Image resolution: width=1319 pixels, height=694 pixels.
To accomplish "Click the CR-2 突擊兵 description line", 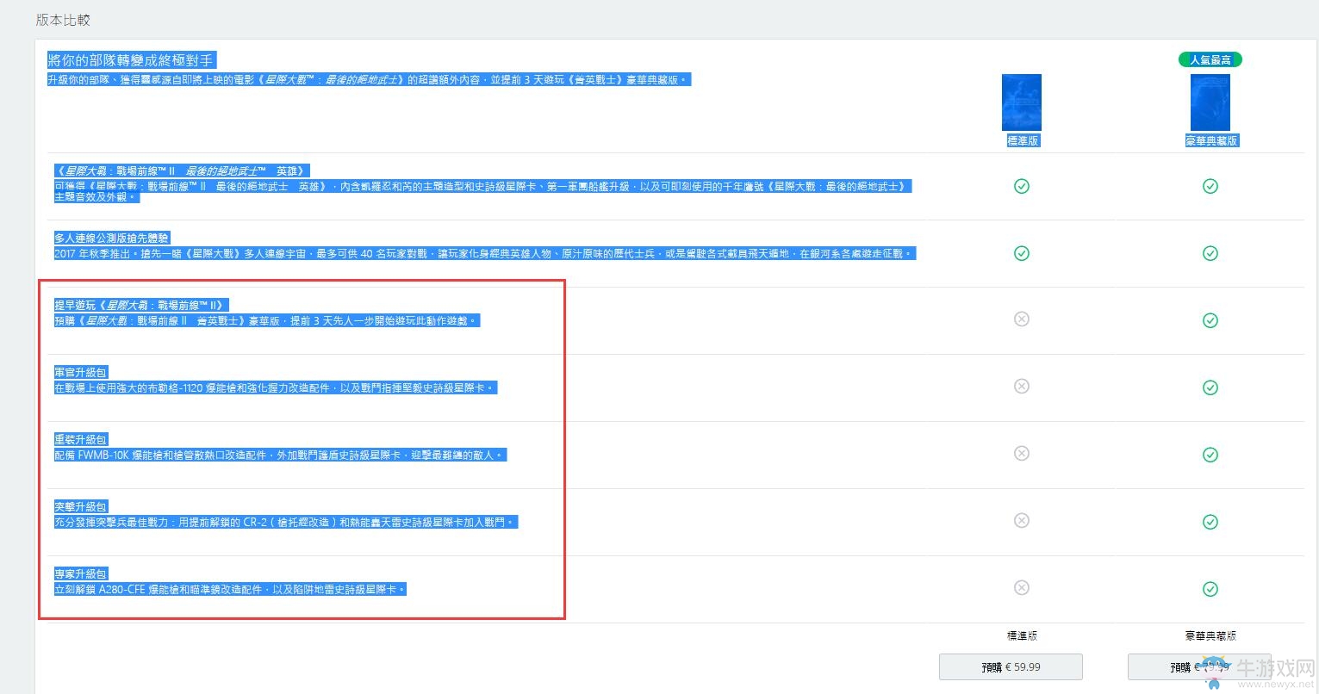I will pyautogui.click(x=286, y=522).
